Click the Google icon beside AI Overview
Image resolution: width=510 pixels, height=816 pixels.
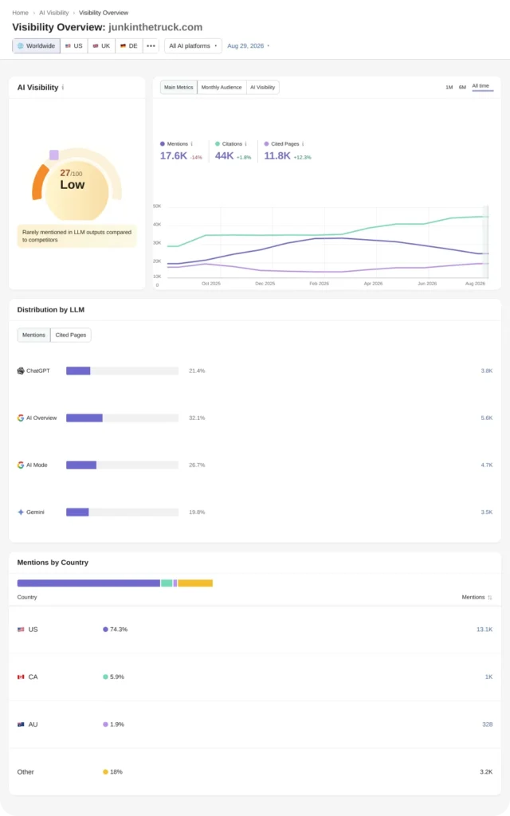click(21, 418)
